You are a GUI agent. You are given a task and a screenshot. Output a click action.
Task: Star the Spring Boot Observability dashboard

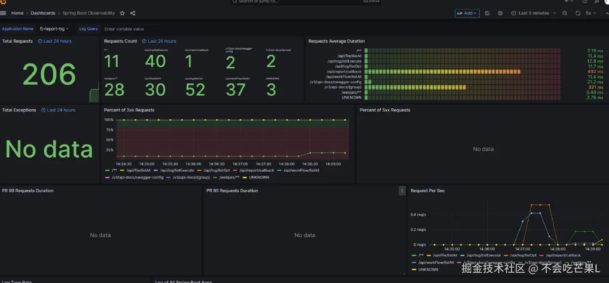pyautogui.click(x=122, y=13)
